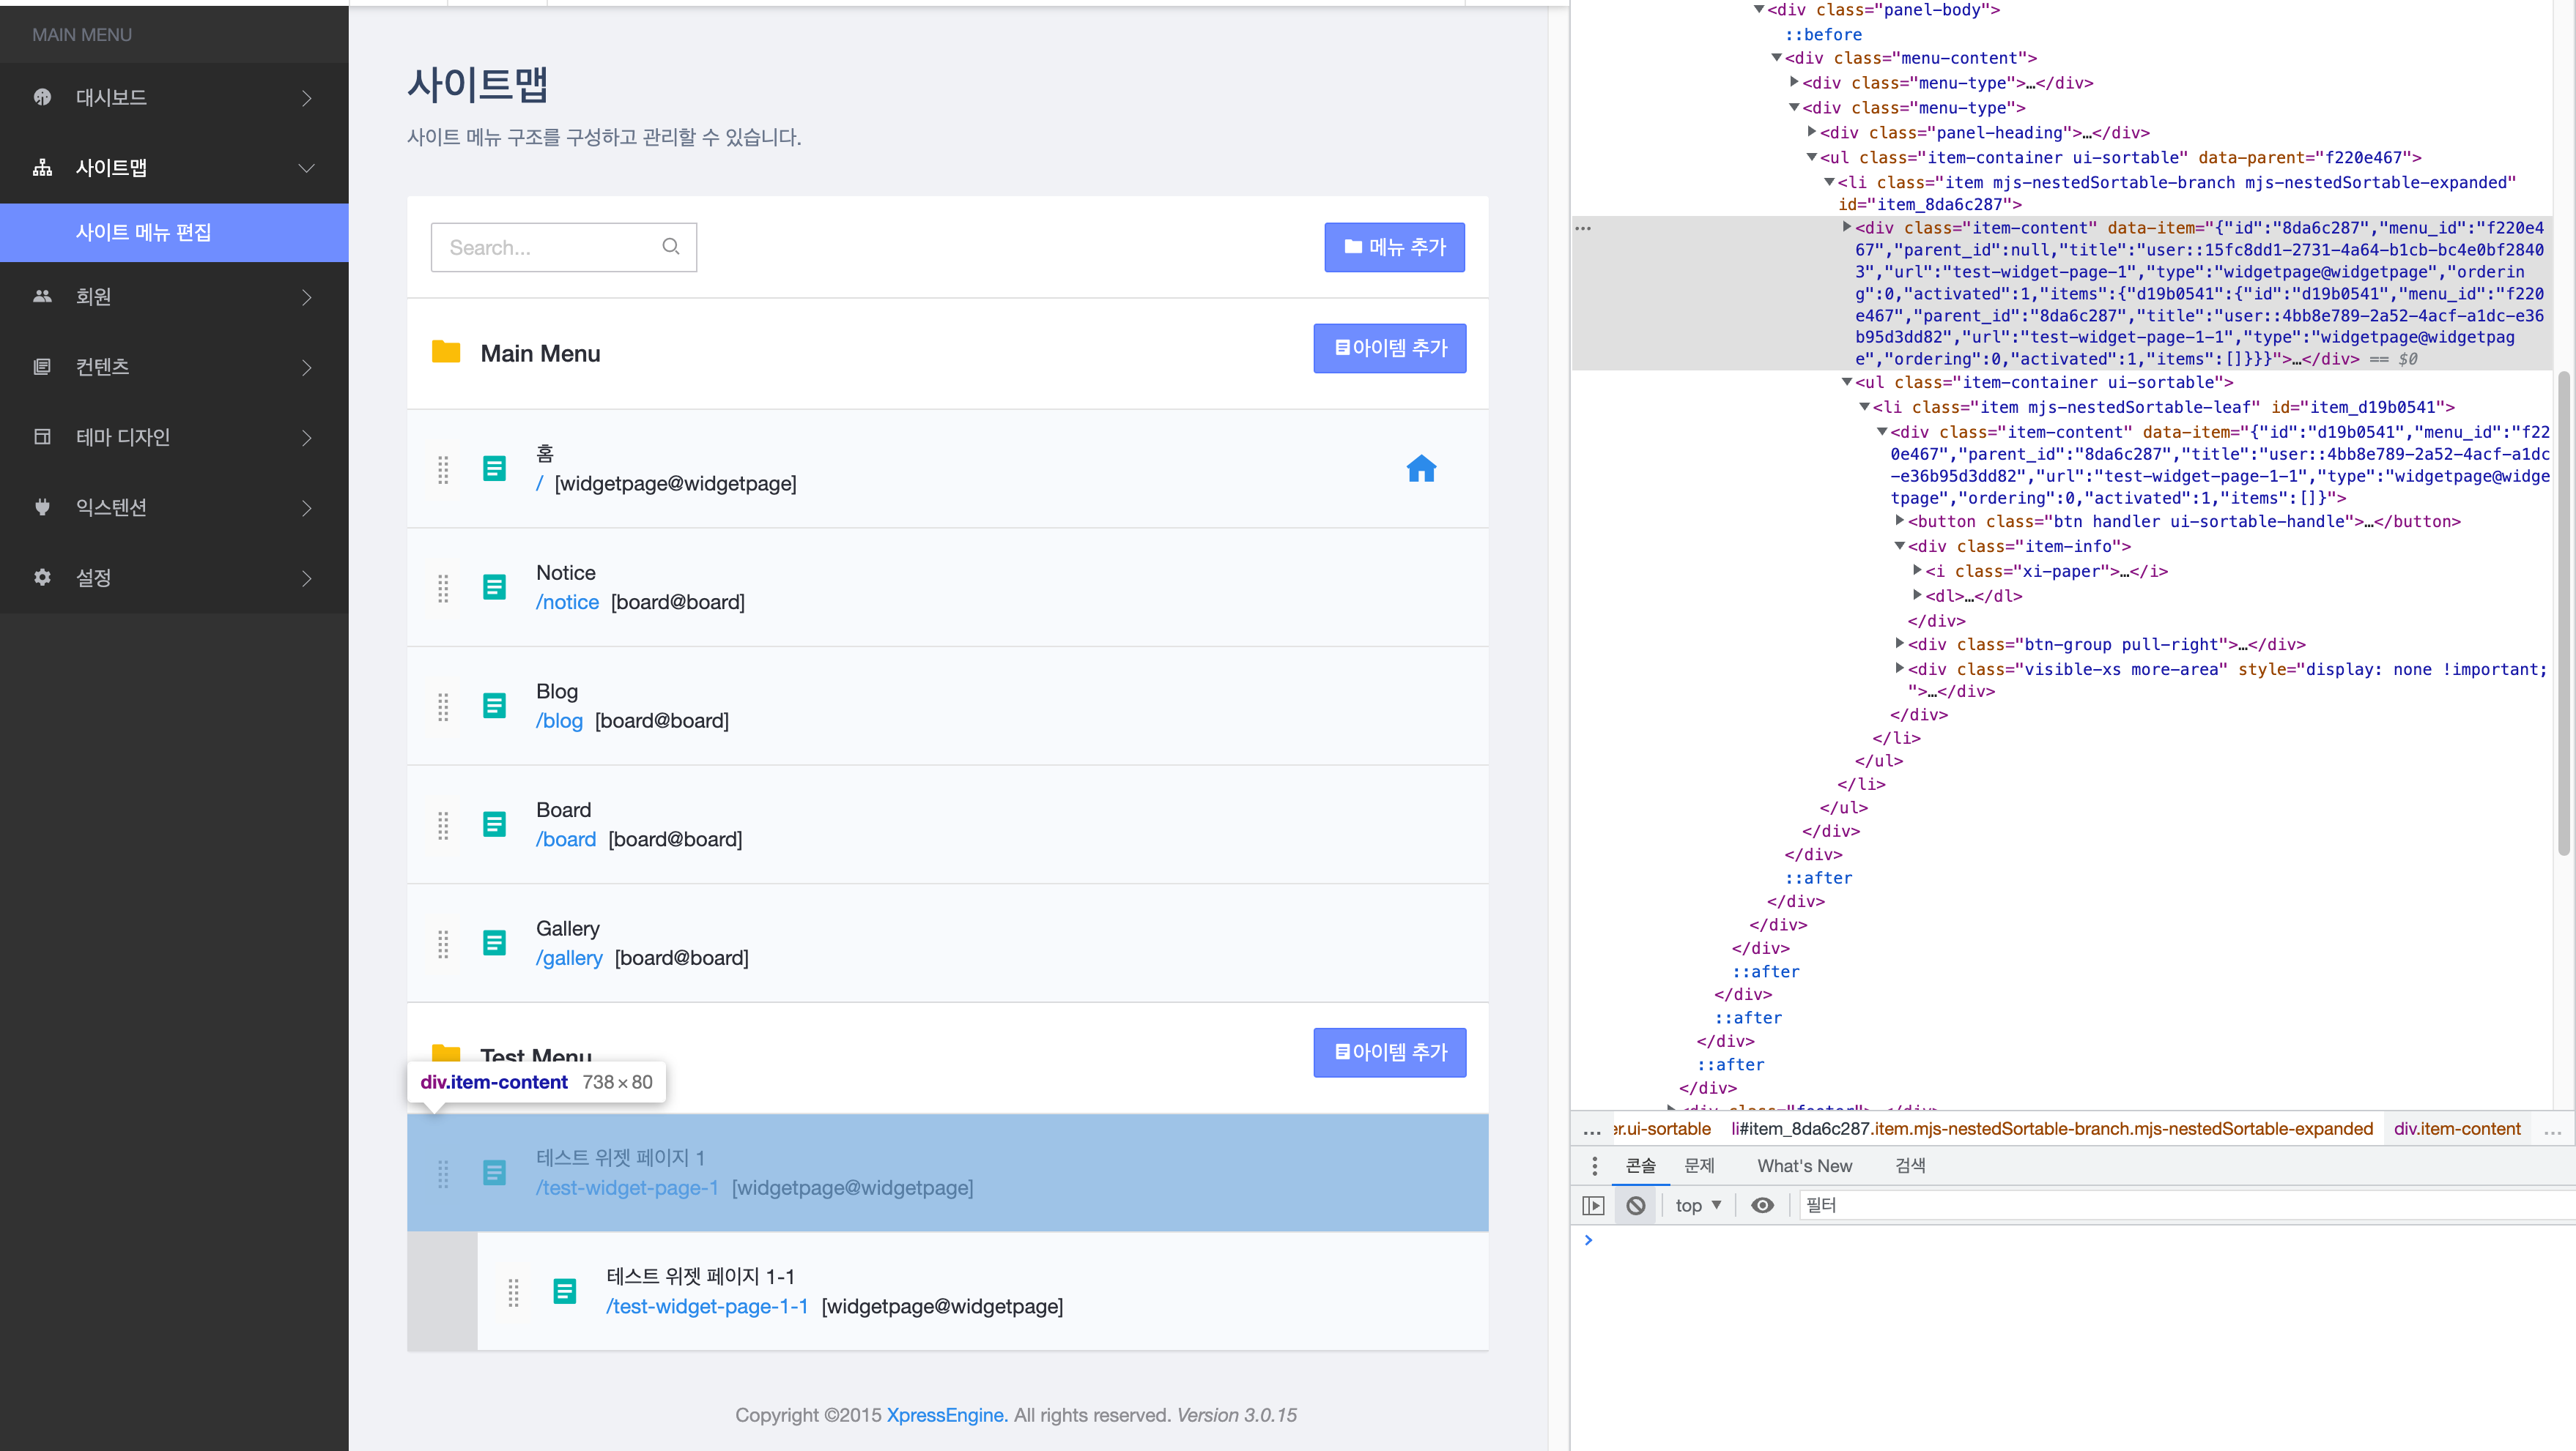Click the 메뉴 추가 button

click(1394, 247)
